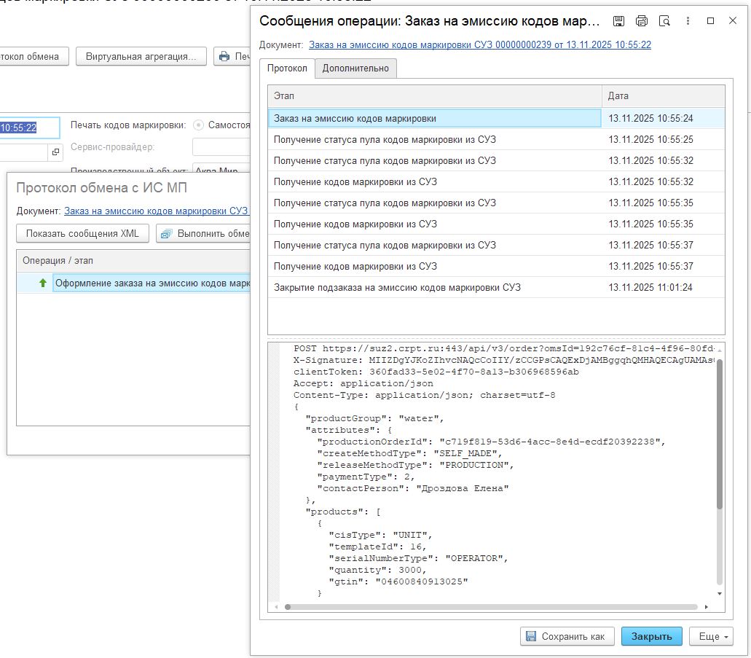This screenshot has height=658, width=751.
Task: Click 'Показать сообщения XML' button
Action: tap(82, 234)
